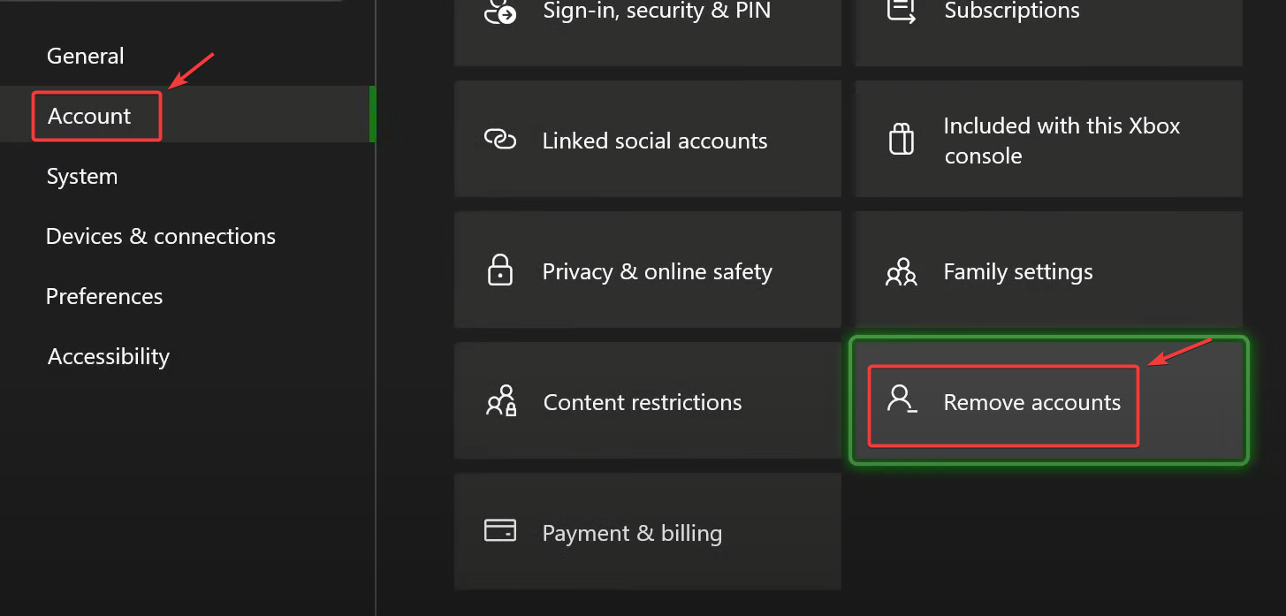
Task: Open the Remove accounts tile
Action: point(1048,402)
